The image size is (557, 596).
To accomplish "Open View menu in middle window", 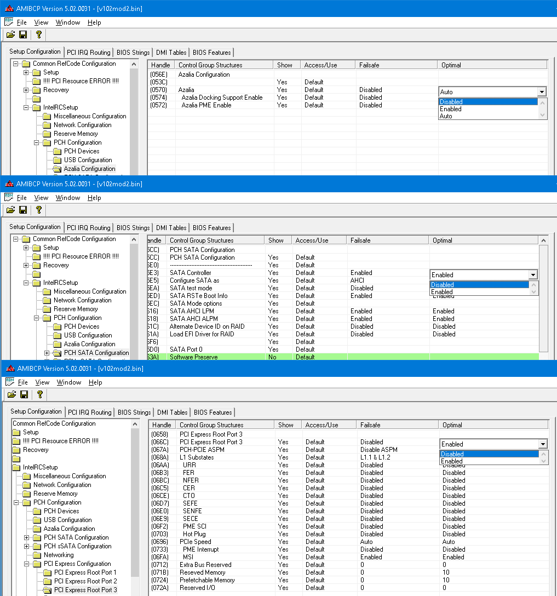I will coord(41,198).
